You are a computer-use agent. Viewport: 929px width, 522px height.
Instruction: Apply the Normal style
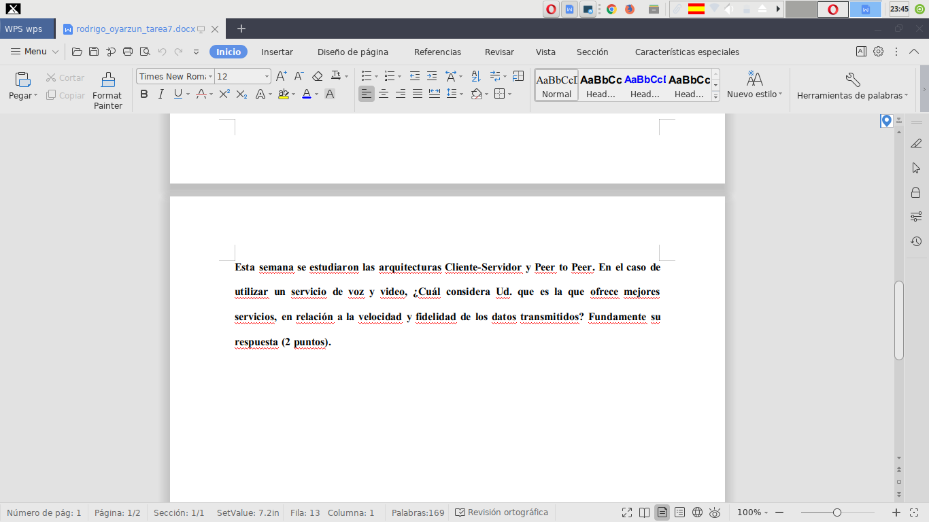click(x=556, y=85)
